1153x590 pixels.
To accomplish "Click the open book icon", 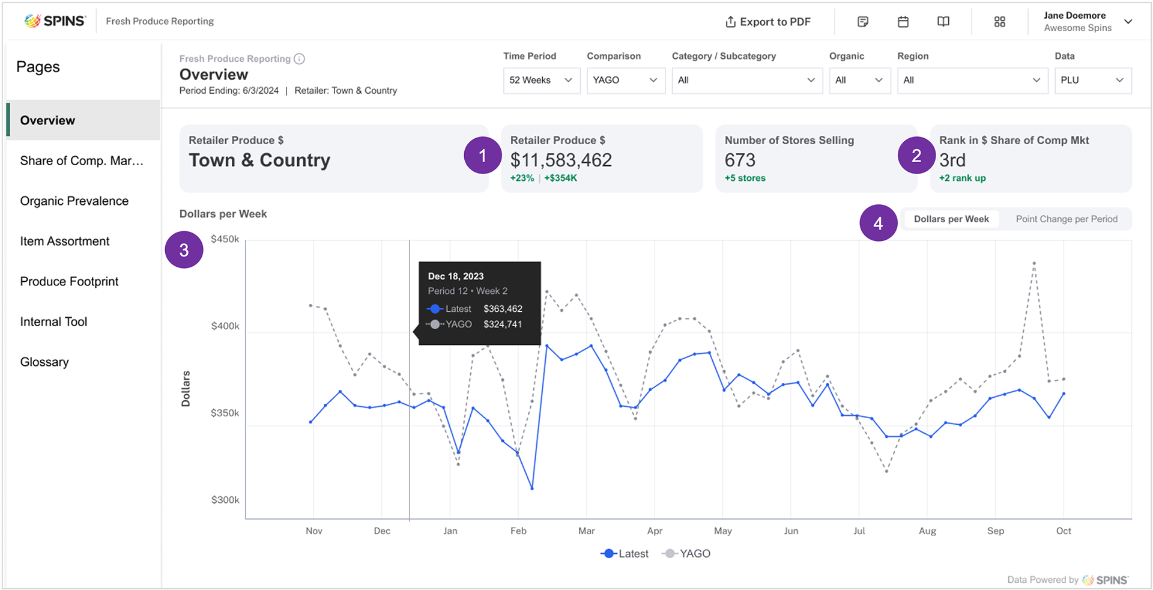I will point(943,22).
